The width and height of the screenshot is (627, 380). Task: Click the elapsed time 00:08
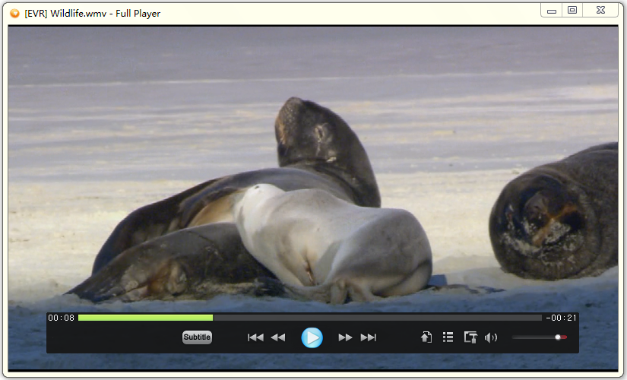[x=62, y=318]
